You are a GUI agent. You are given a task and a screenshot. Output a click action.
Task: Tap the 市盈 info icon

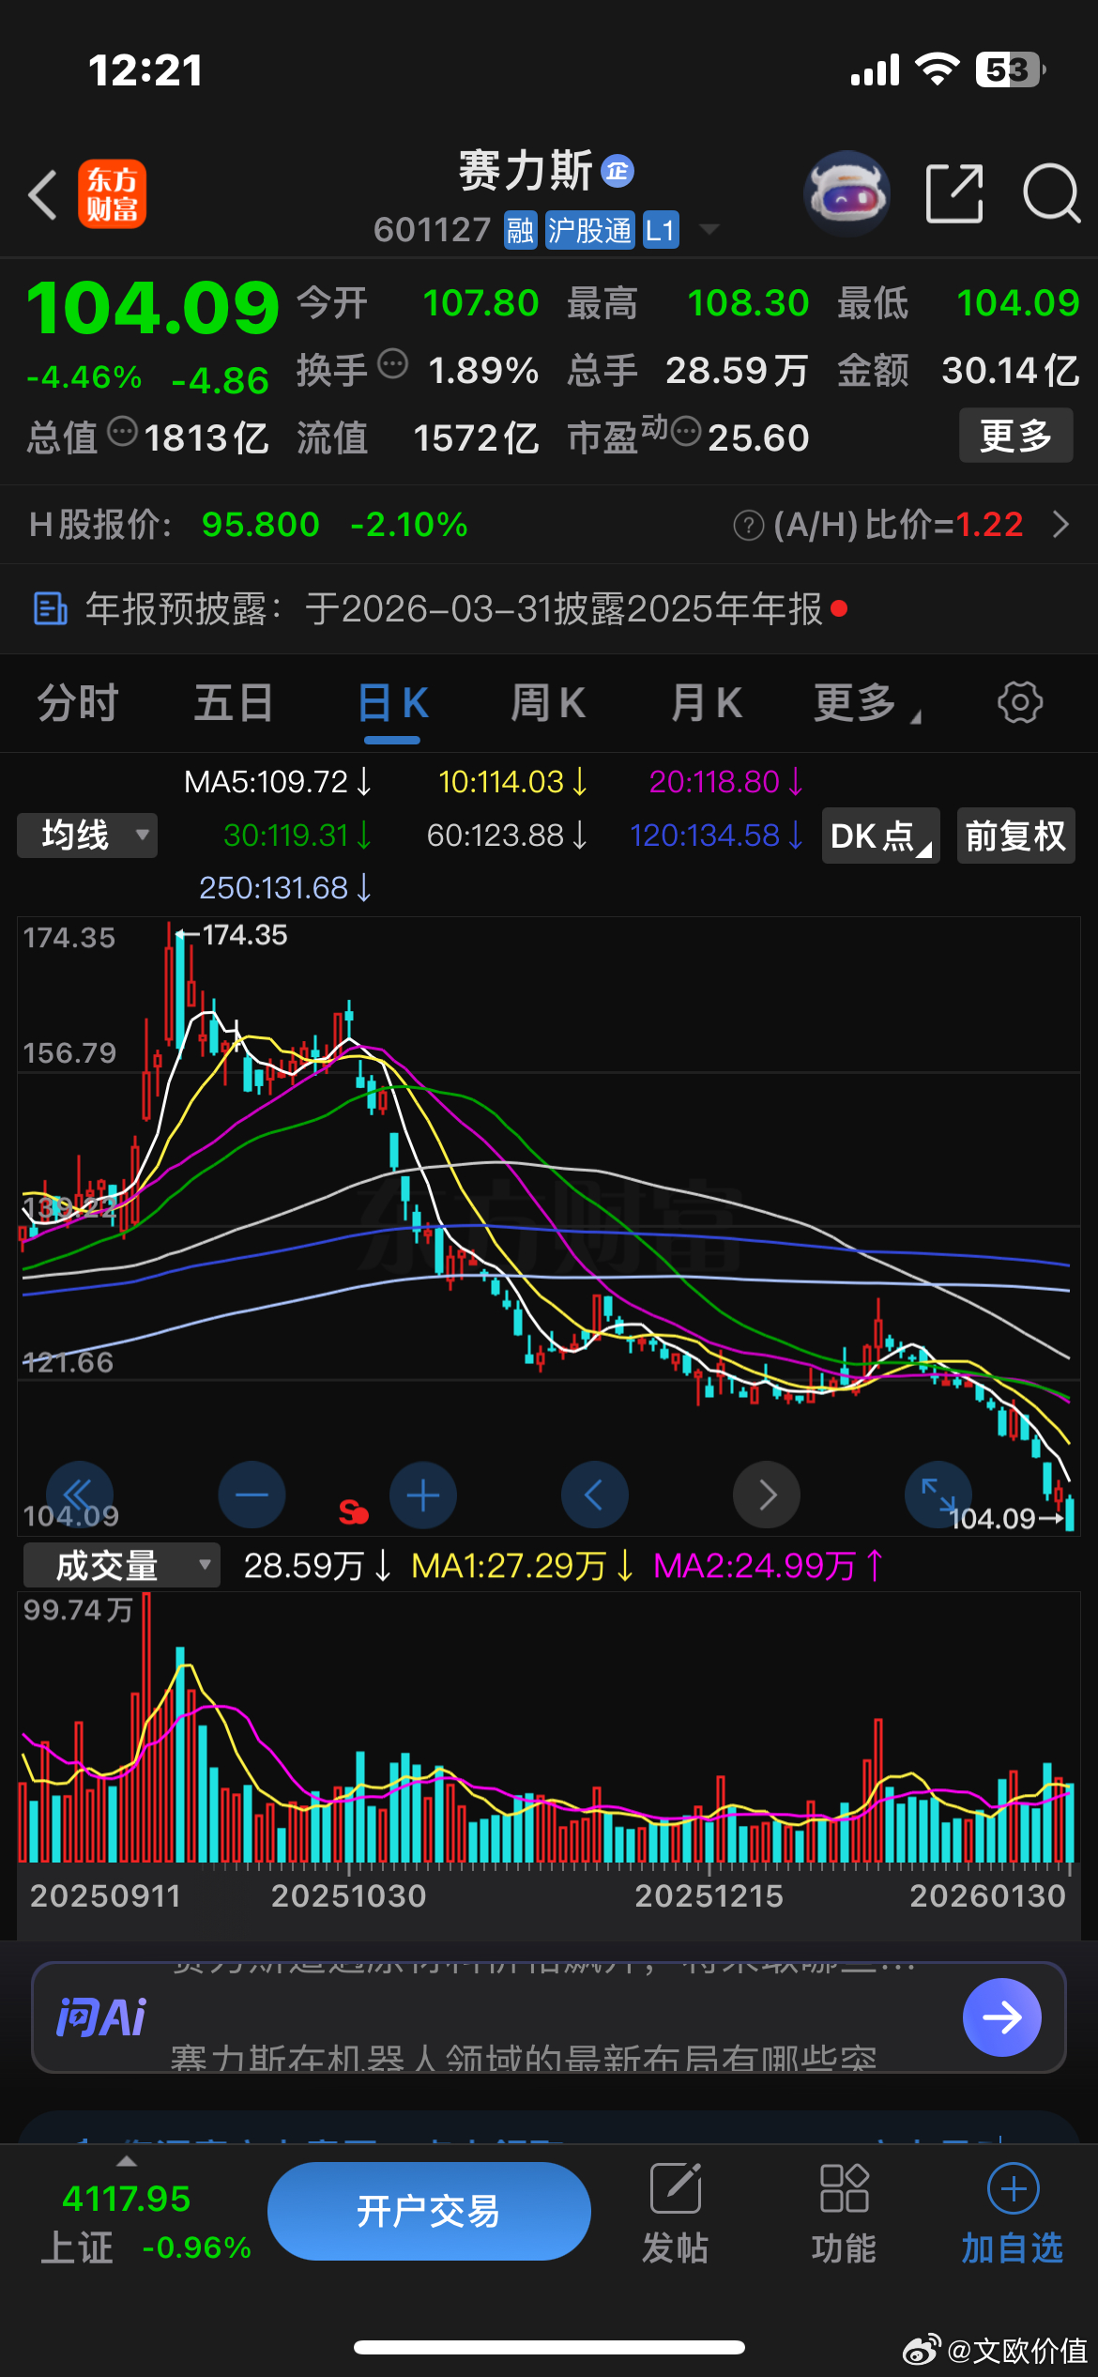pyautogui.click(x=686, y=431)
